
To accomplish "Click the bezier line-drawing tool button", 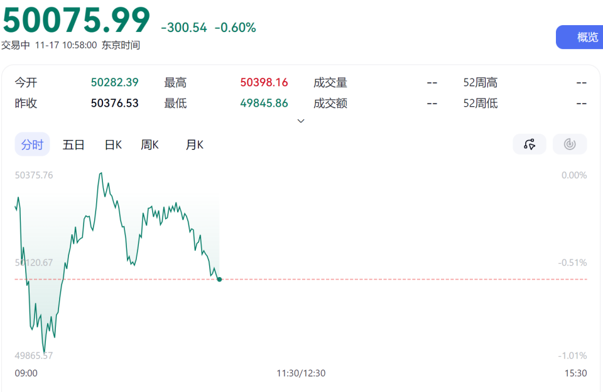I will pos(530,144).
